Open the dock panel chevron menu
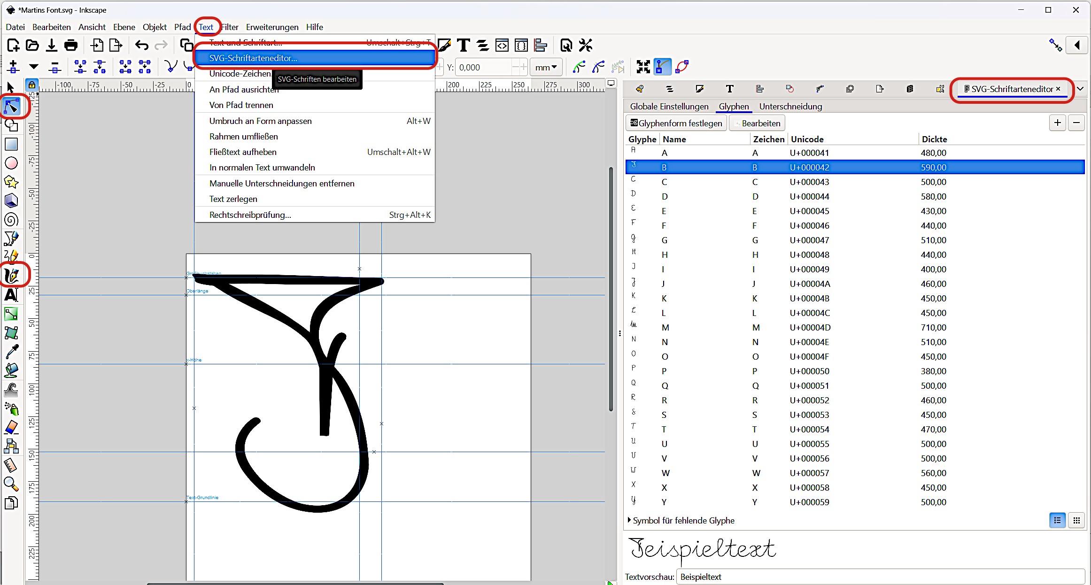 (x=1080, y=89)
